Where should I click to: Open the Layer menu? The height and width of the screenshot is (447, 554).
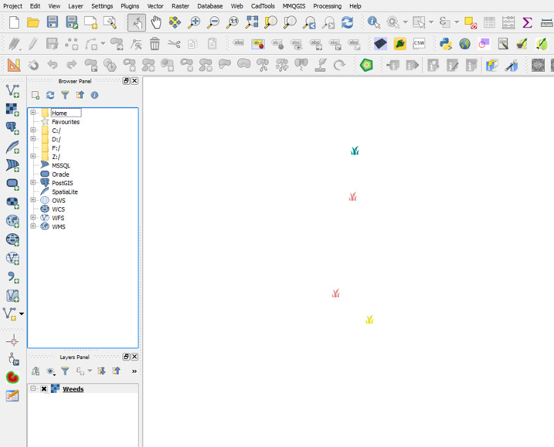point(76,6)
